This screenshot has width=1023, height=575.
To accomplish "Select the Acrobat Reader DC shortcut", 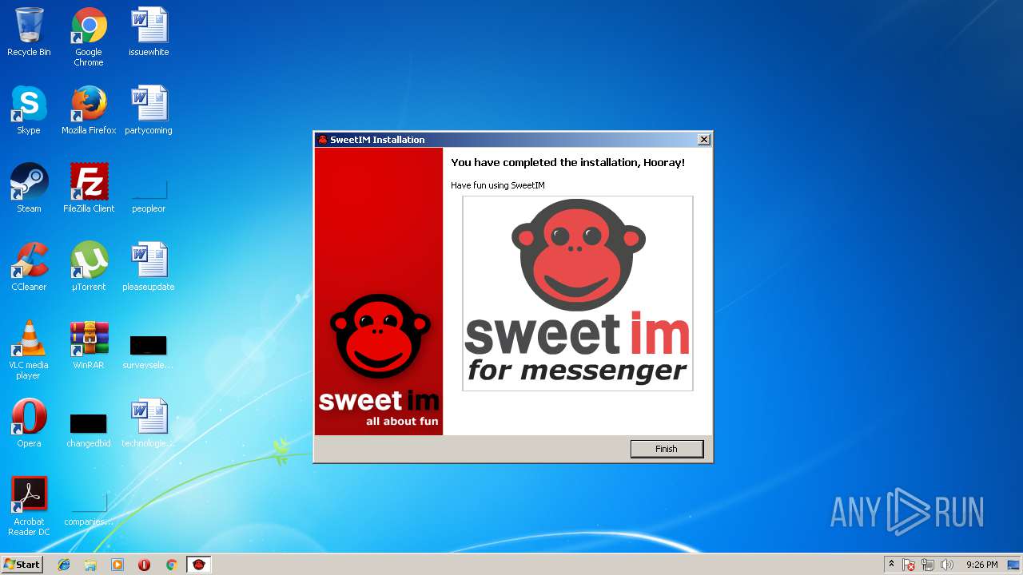I will (x=29, y=507).
